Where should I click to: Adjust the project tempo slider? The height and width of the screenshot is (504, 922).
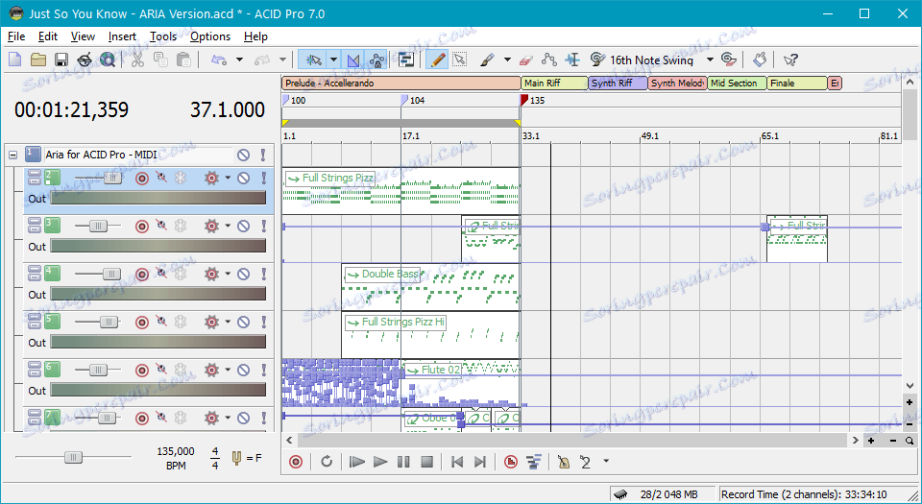[x=73, y=456]
